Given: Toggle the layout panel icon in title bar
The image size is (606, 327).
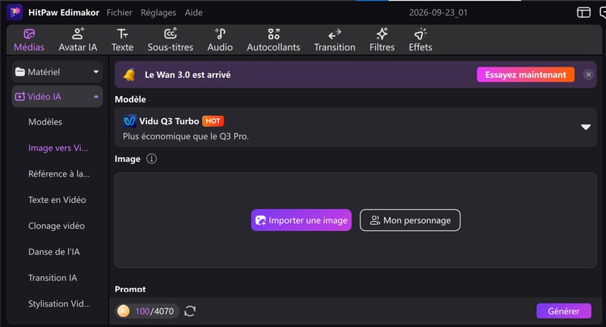Looking at the screenshot, I should (x=583, y=12).
